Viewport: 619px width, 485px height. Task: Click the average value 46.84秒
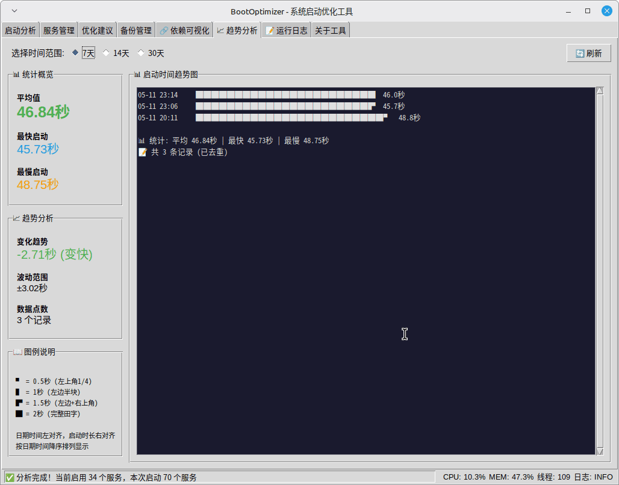pyautogui.click(x=43, y=112)
